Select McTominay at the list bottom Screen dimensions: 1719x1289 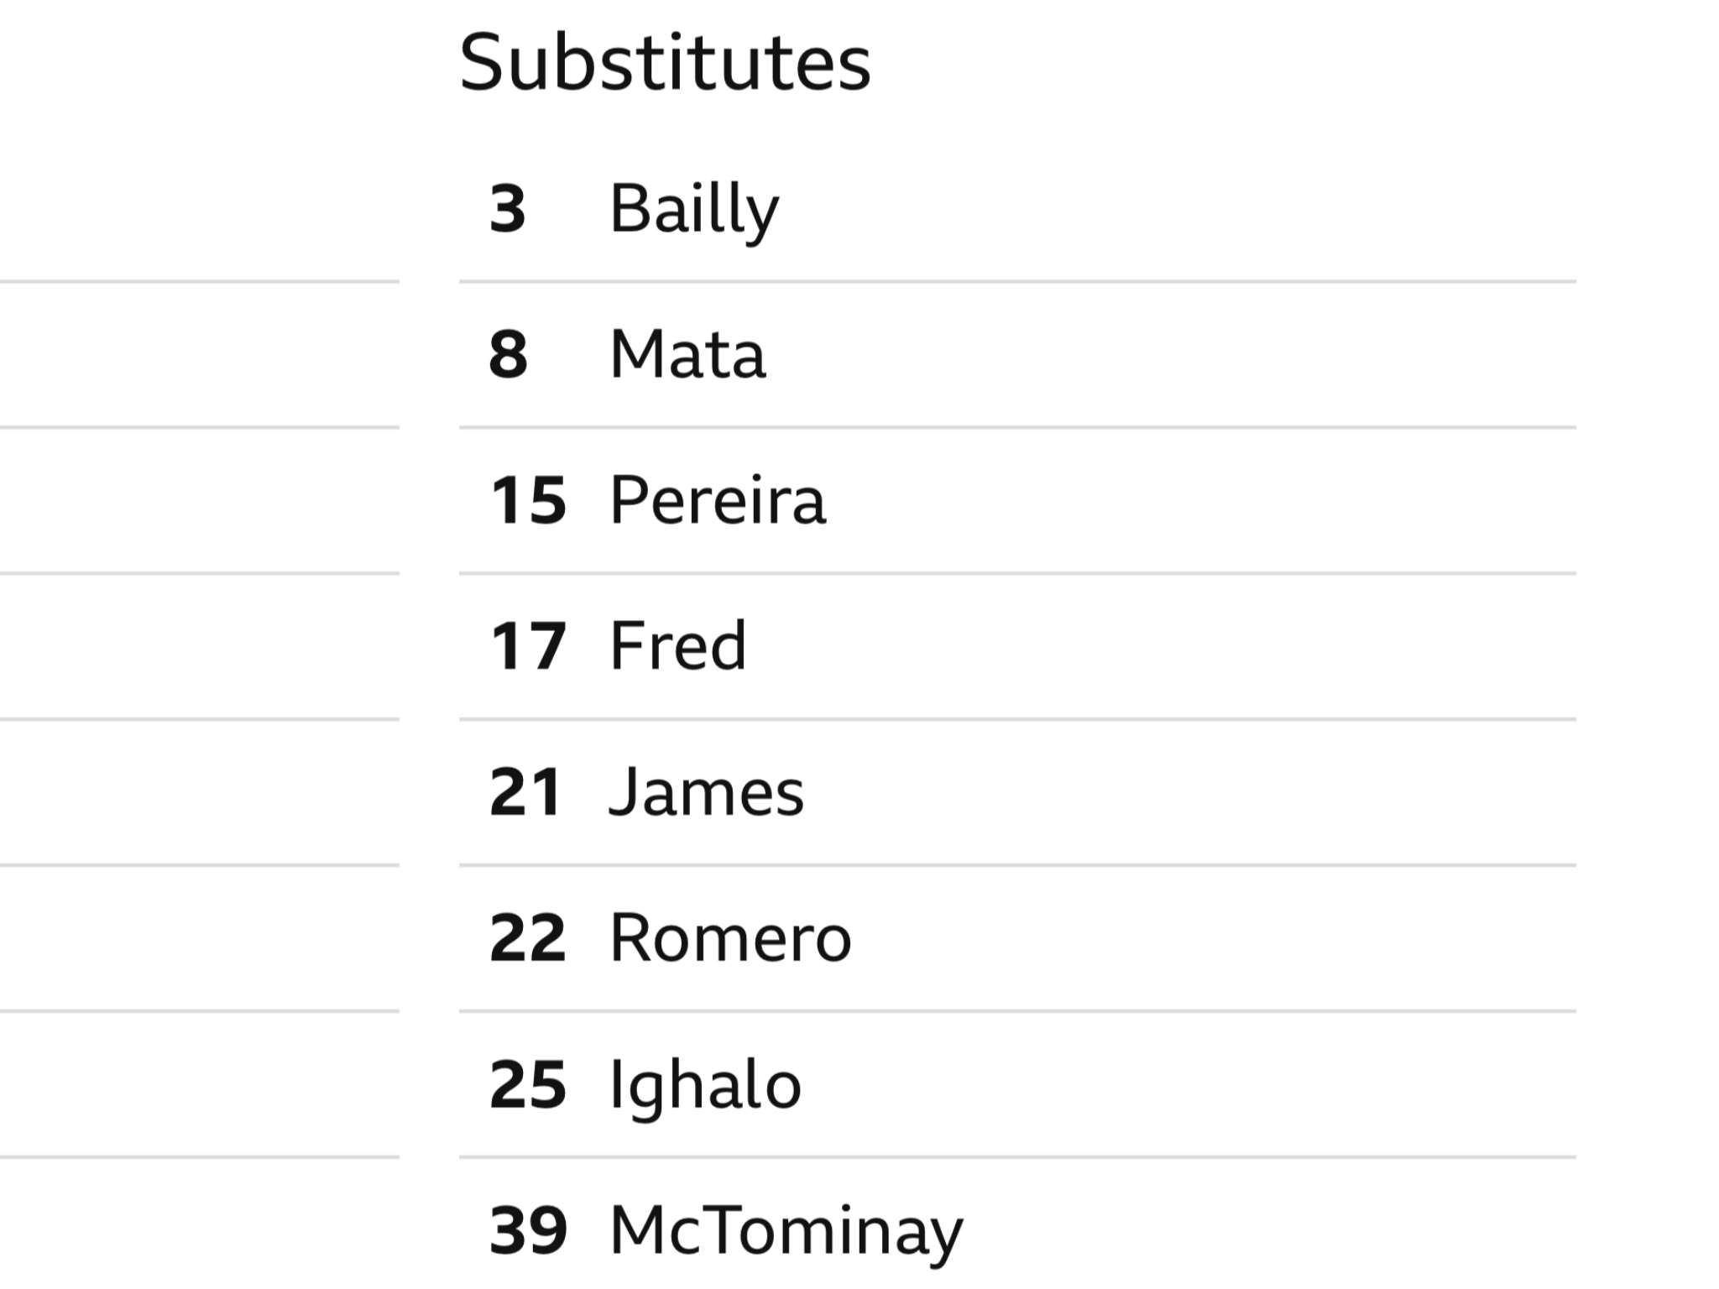click(x=786, y=1232)
